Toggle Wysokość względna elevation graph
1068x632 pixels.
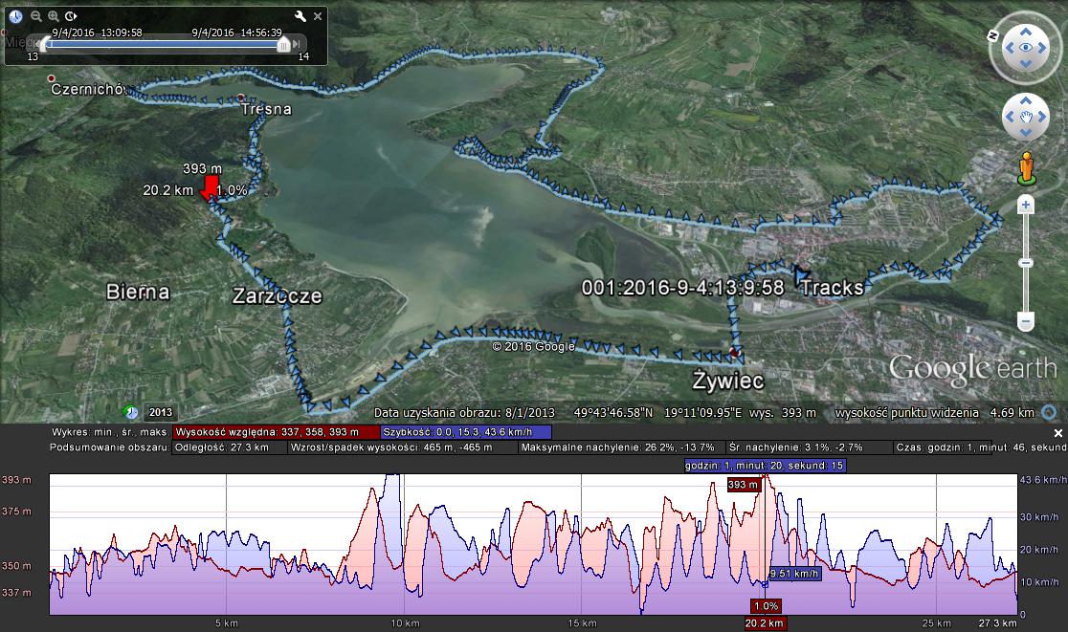(x=266, y=432)
